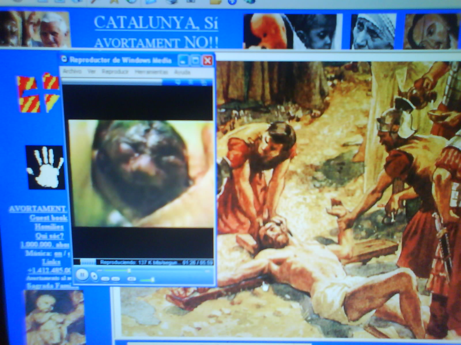This screenshot has width=461, height=345.
Task: Close the Windows Media Player window
Action: [208, 61]
